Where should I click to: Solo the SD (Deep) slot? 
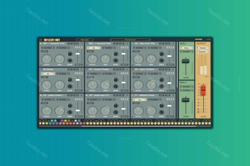point(77,73)
